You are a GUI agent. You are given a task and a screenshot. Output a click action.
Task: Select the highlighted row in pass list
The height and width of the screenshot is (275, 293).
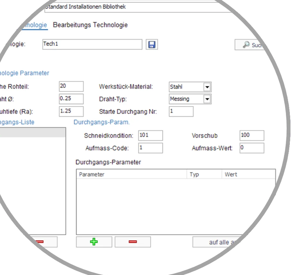[33, 133]
